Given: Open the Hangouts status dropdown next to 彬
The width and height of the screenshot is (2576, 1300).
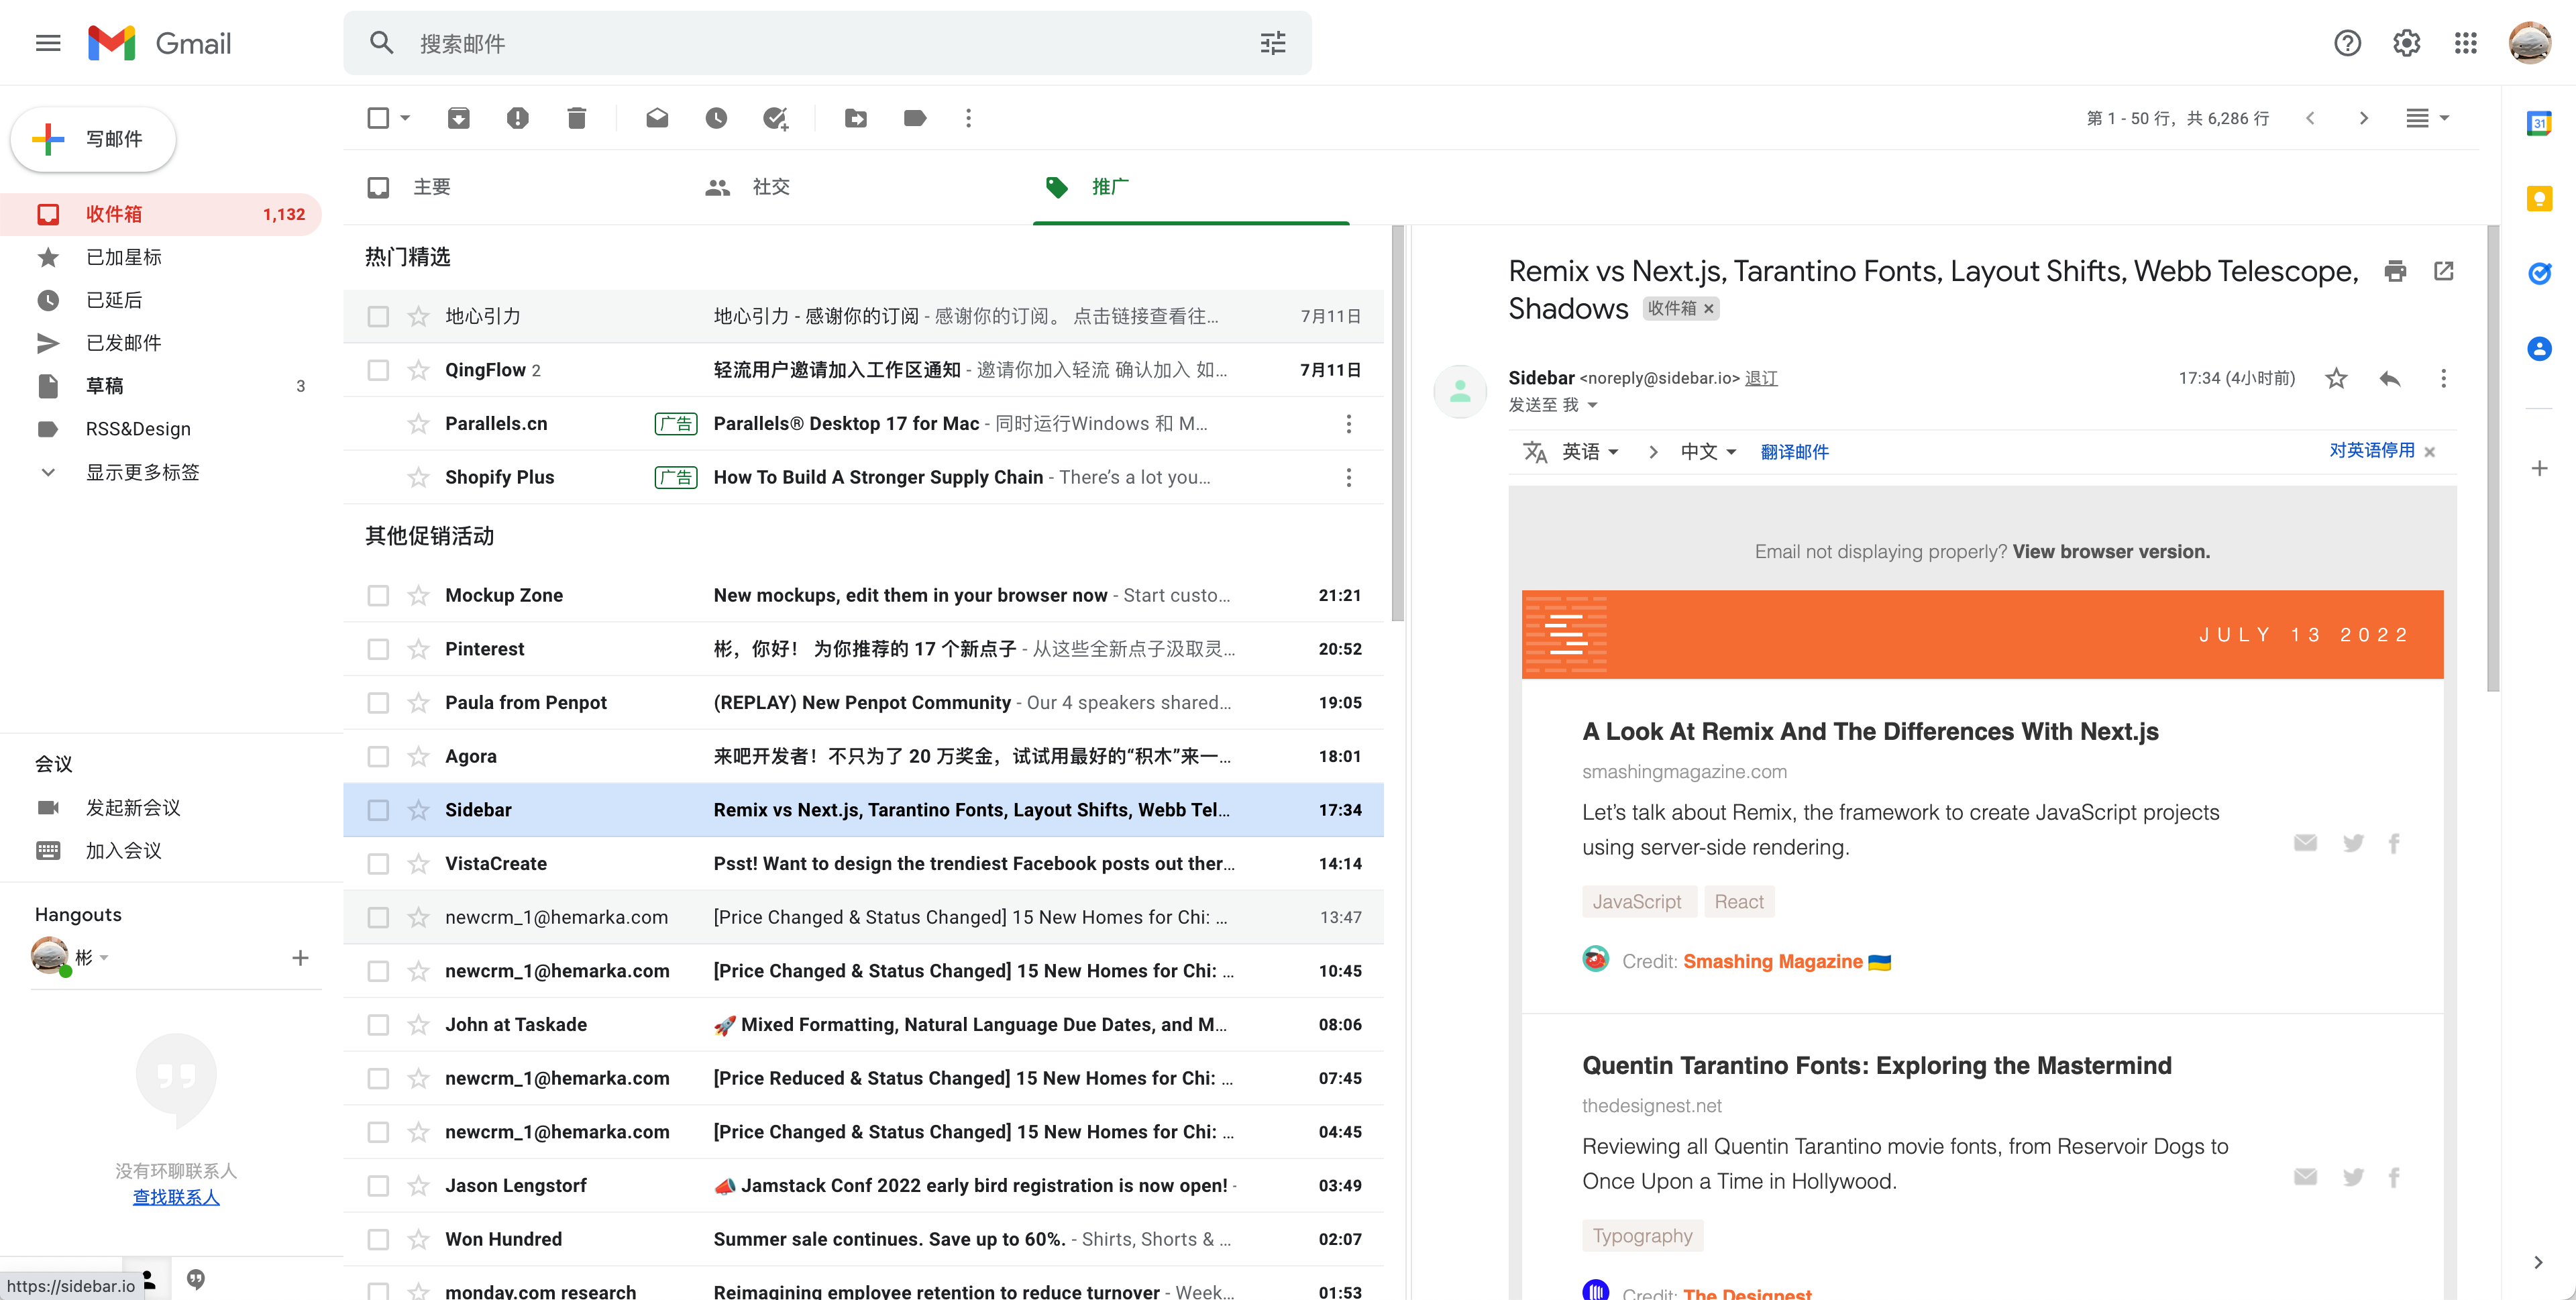Looking at the screenshot, I should click(x=104, y=958).
